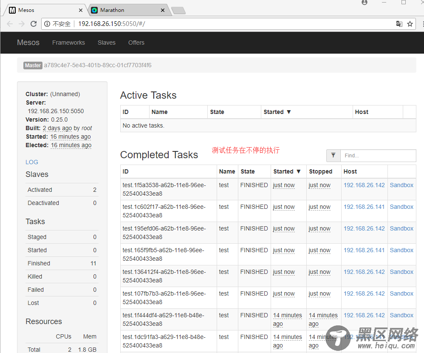Viewport: 424px width, 353px height.
Task: Click the address bar URL
Action: 111,24
